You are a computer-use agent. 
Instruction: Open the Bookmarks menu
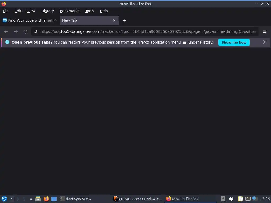click(70, 11)
